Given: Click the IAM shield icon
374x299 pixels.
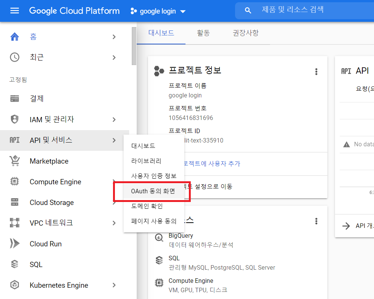Looking at the screenshot, I should click(15, 119).
